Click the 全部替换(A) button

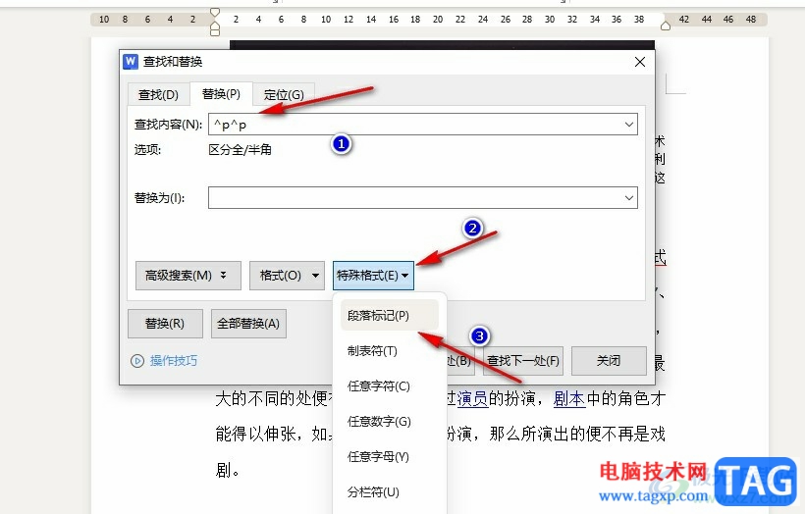(248, 324)
